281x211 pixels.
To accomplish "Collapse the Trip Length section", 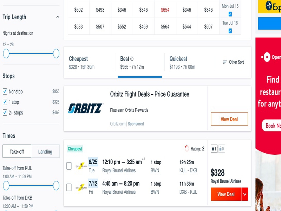I will pyautogui.click(x=58, y=17).
